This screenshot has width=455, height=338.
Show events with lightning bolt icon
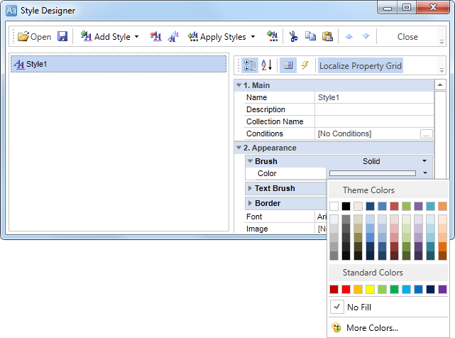click(x=305, y=65)
